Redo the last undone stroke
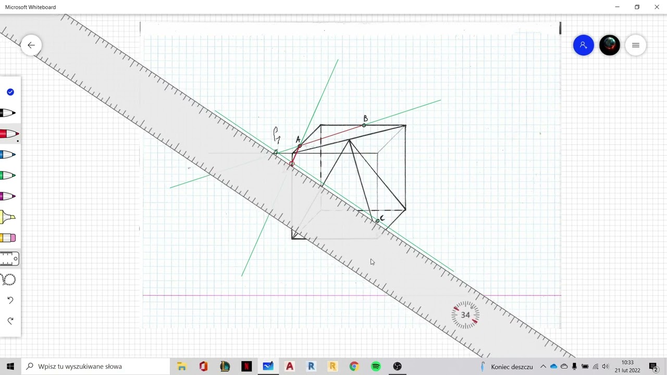Viewport: 667px width, 375px height. pyautogui.click(x=10, y=321)
